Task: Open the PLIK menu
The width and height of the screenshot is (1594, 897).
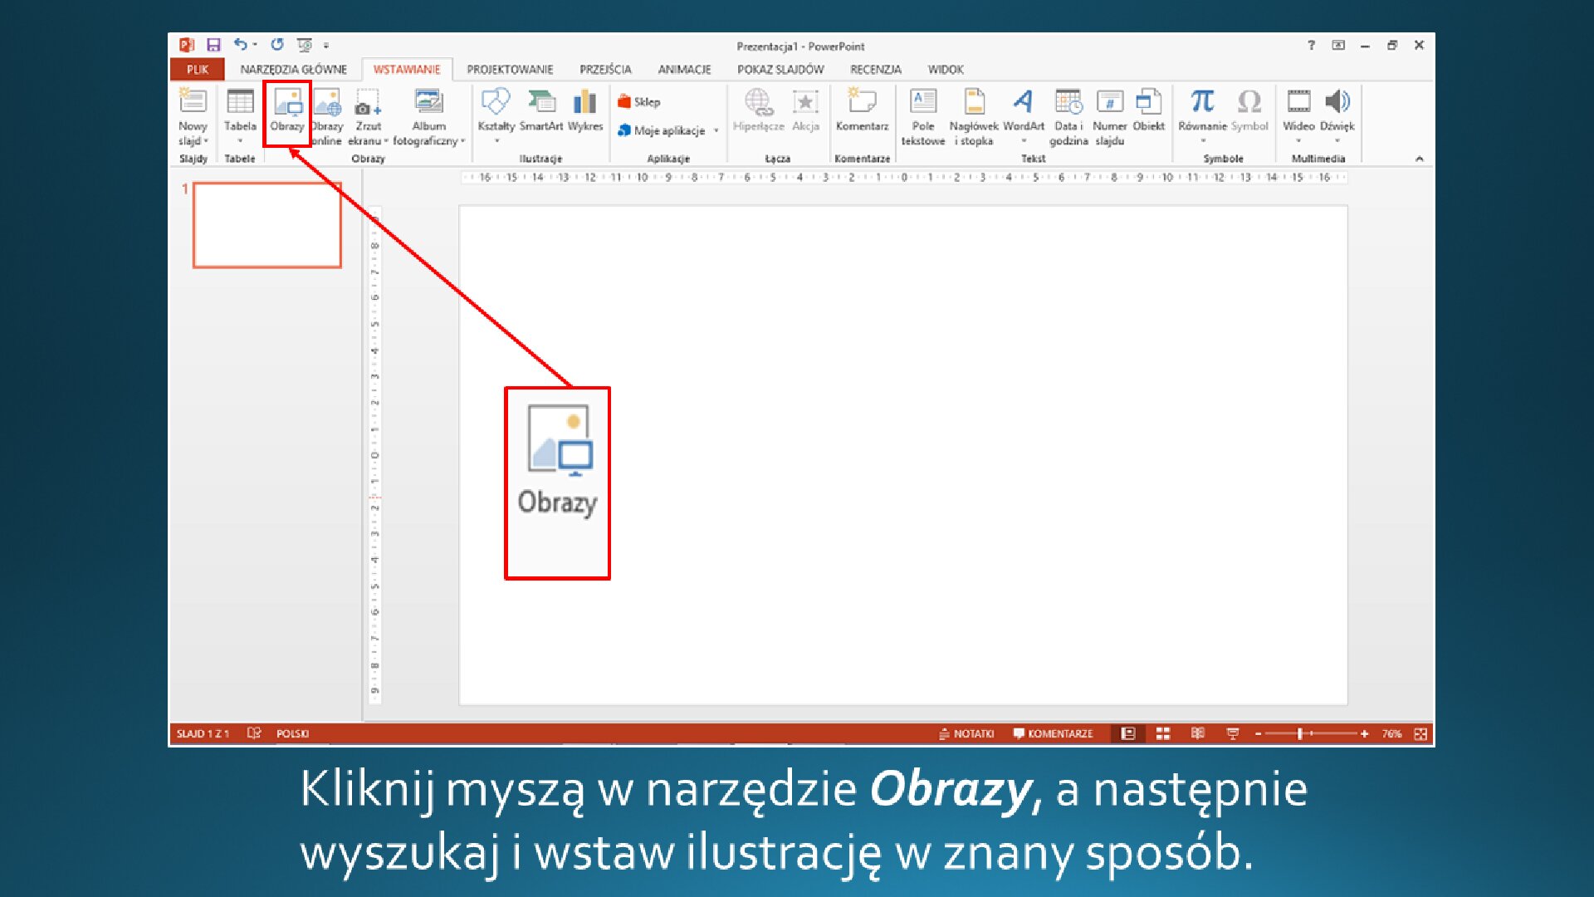Action: click(197, 70)
